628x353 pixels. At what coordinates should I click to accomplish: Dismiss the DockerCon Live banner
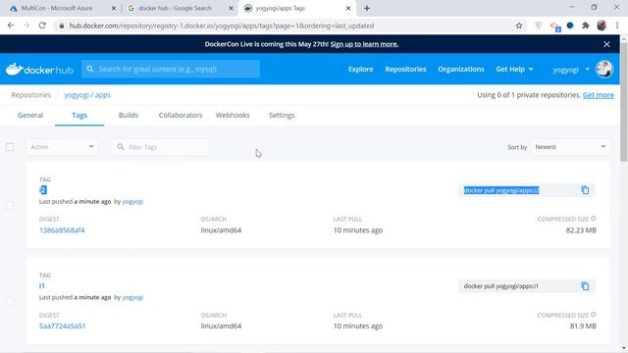tap(606, 44)
